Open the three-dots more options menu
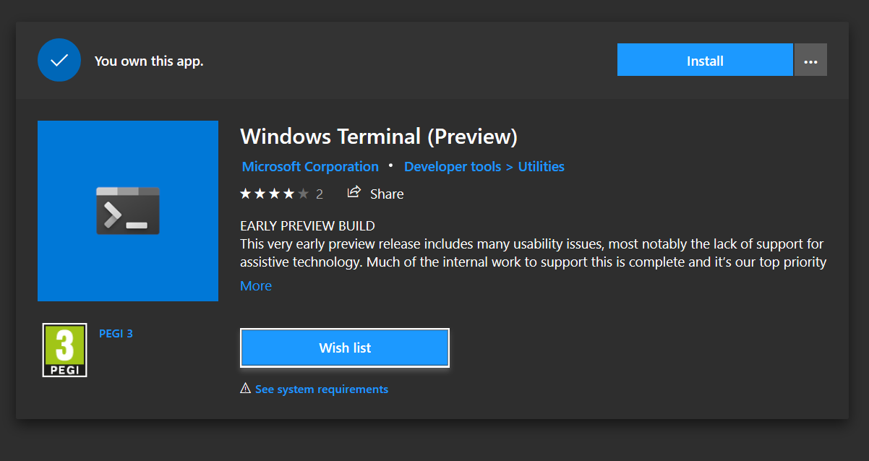 click(810, 60)
